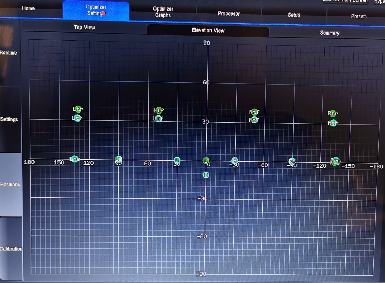Click the 150 azimuth axis label
The height and width of the screenshot is (283, 385).
pyautogui.click(x=59, y=162)
